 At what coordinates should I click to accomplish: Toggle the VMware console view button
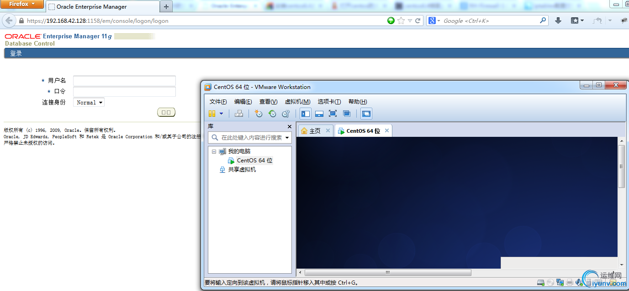pyautogui.click(x=366, y=114)
